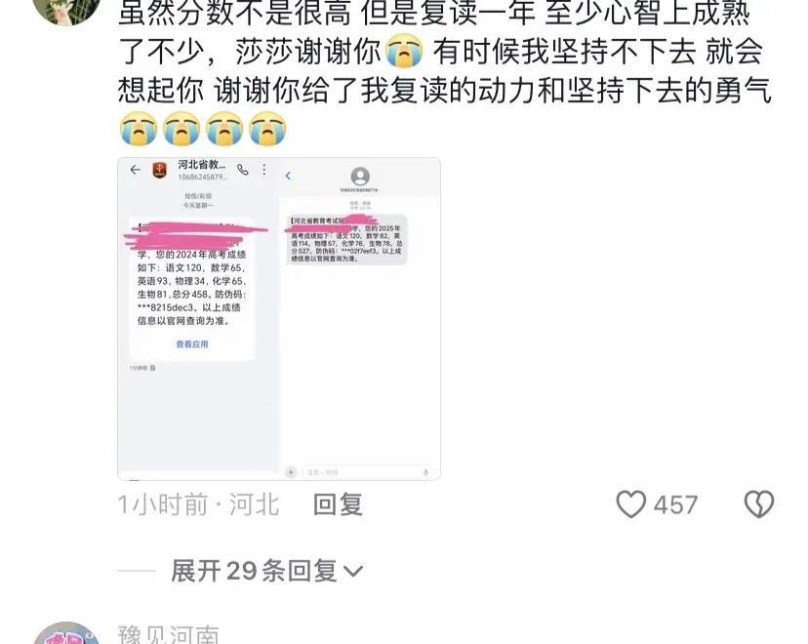This screenshot has width=808, height=644.
Task: Click the 2025 score message bubble
Action: point(346,239)
